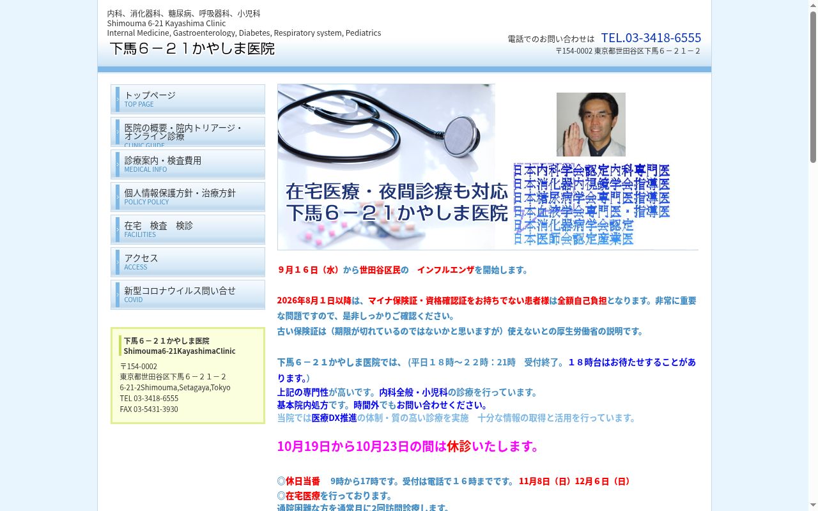Click the 休日当番 holiday duty line
818x511 pixels.
point(456,481)
